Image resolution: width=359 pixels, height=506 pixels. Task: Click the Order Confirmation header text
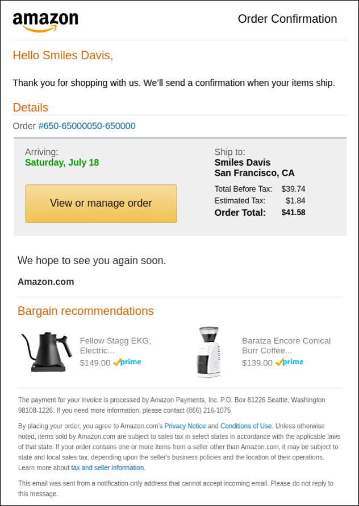click(x=287, y=19)
